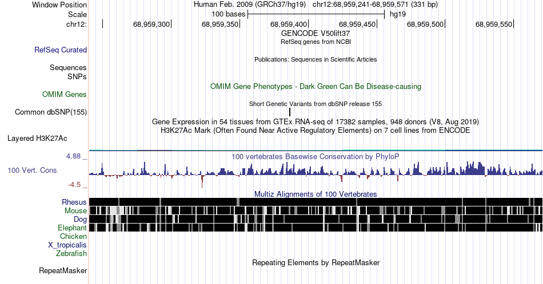
Task: Click the RefSeq Curated track label
Action: (x=60, y=50)
